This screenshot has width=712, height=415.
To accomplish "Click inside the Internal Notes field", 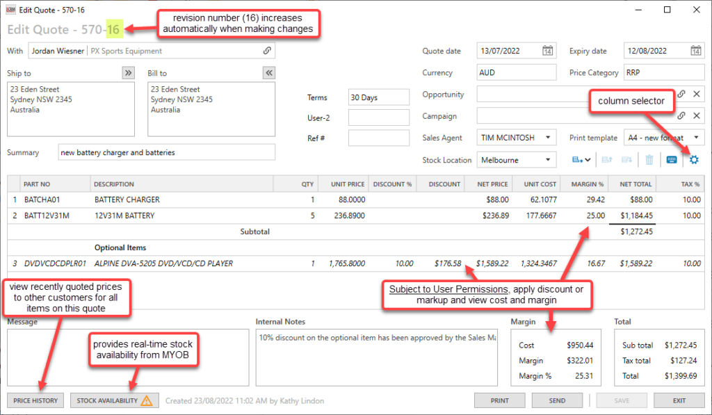I will coord(375,355).
